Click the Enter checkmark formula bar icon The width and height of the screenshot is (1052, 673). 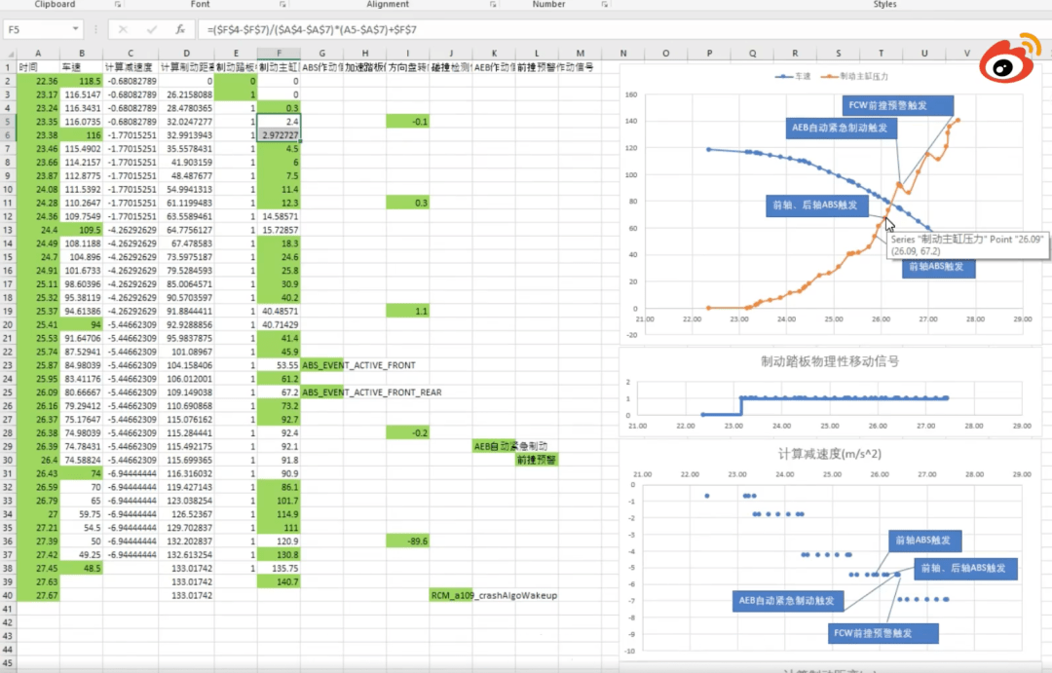(x=151, y=29)
